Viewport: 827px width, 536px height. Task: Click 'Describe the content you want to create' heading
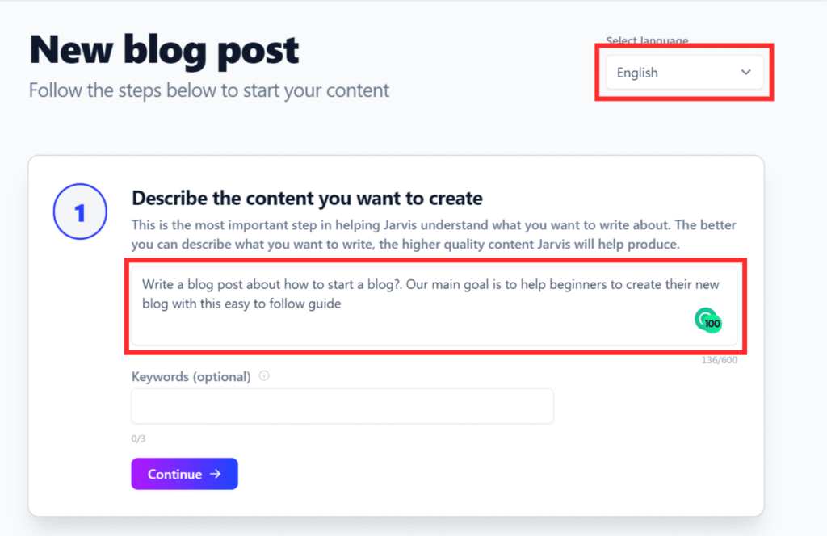click(x=307, y=198)
